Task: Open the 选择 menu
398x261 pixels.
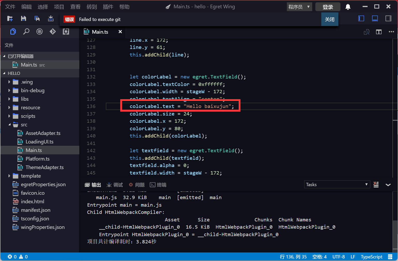Action: click(43, 7)
